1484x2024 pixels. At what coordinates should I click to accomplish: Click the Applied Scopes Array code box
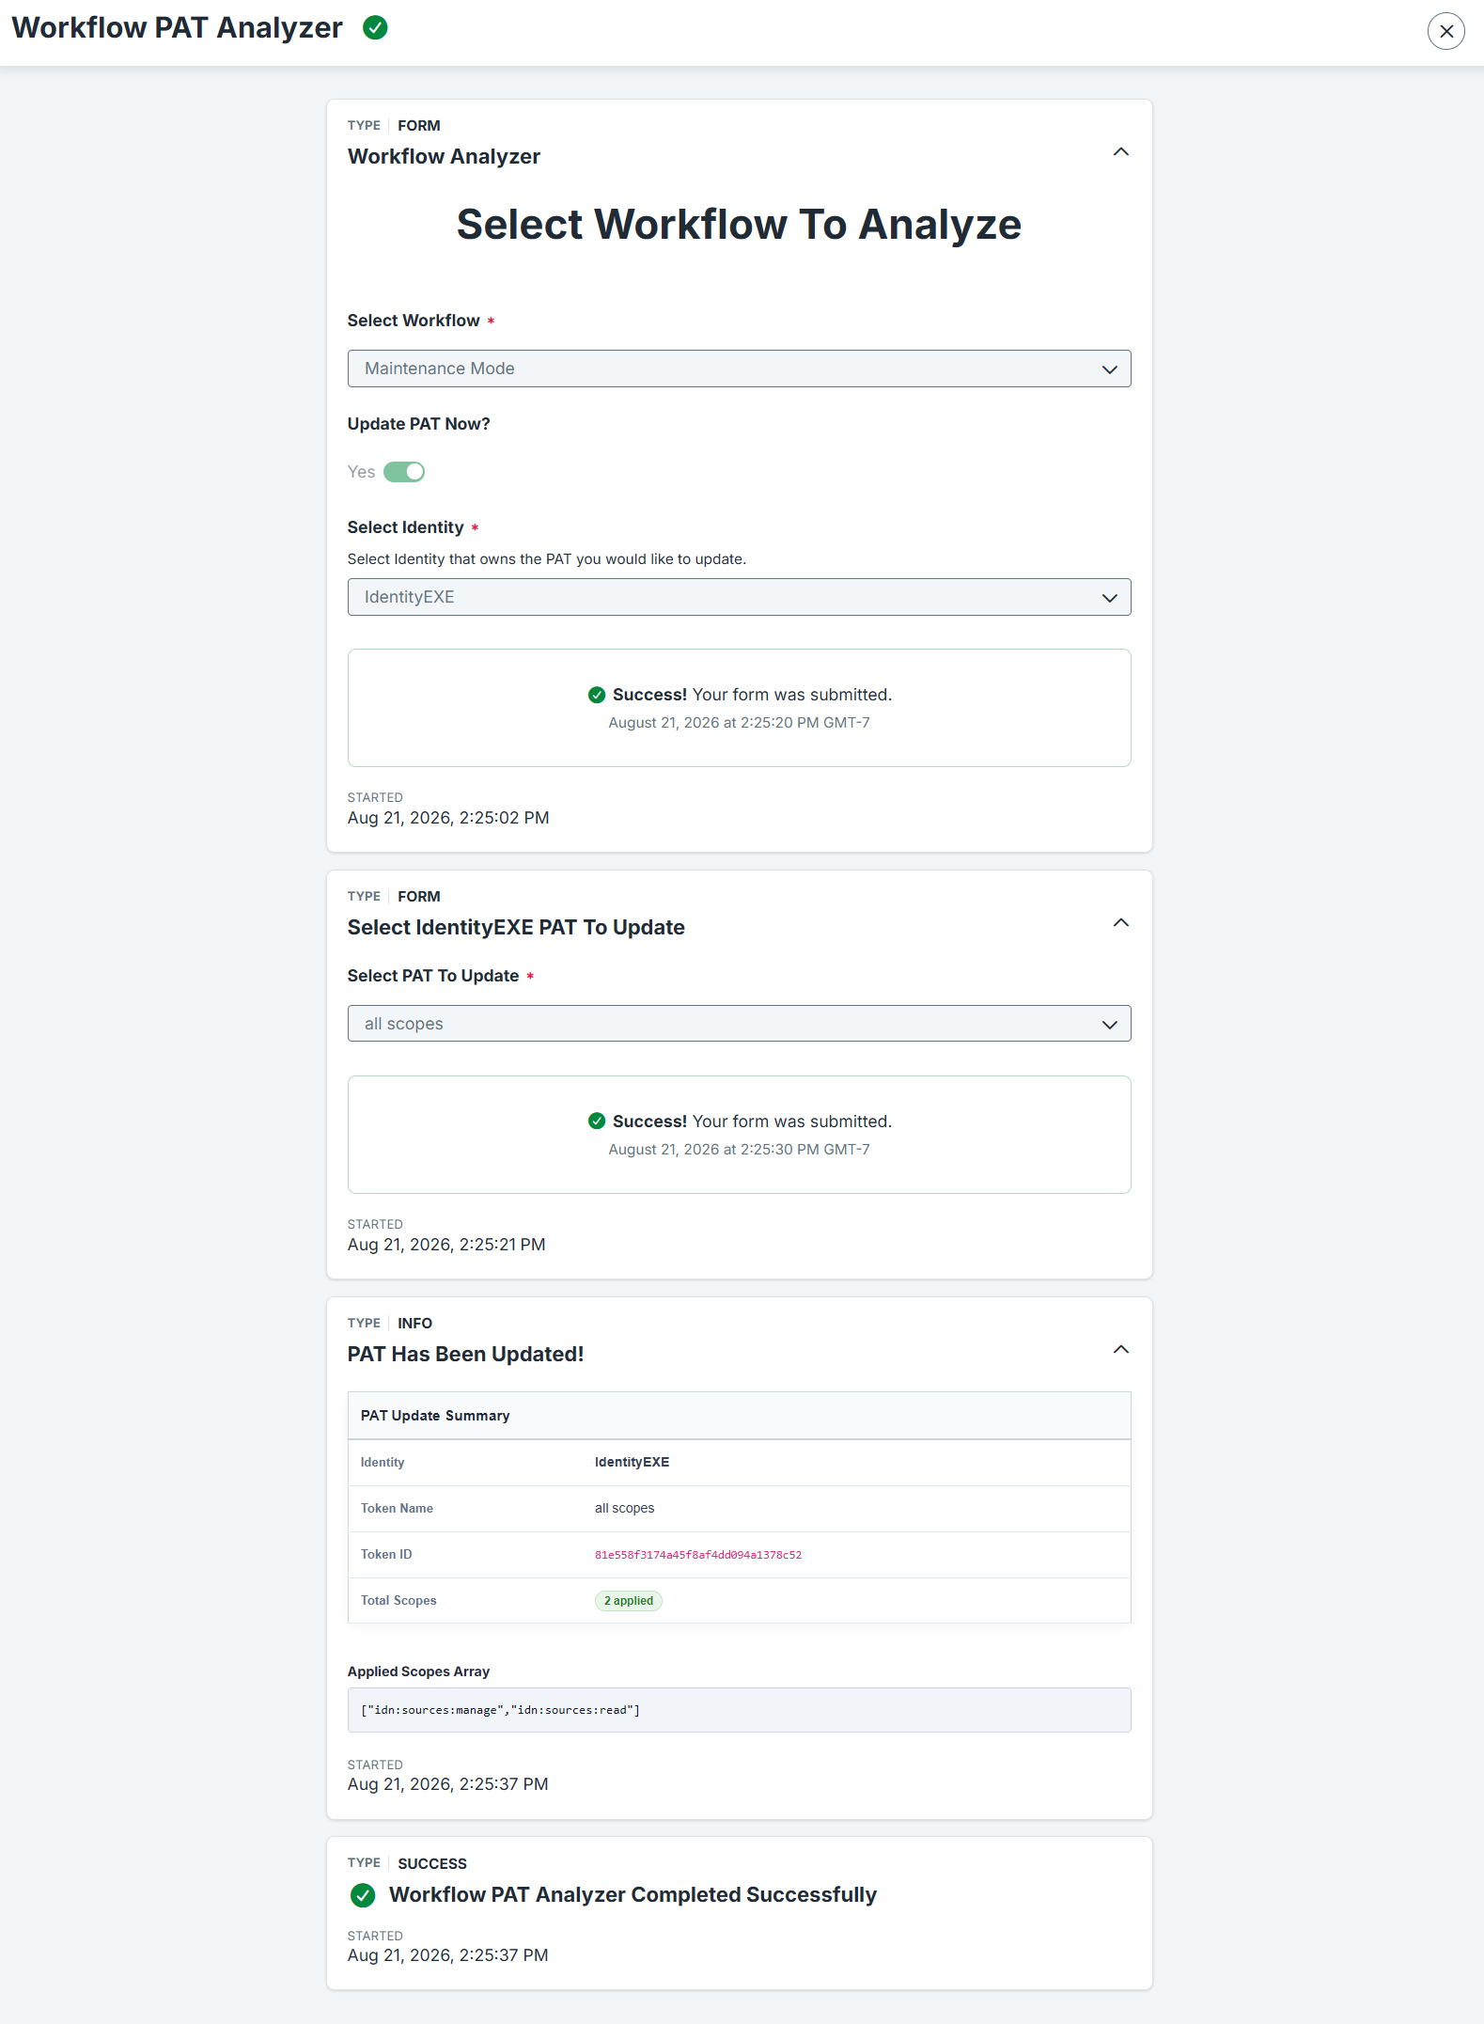[x=739, y=1710]
